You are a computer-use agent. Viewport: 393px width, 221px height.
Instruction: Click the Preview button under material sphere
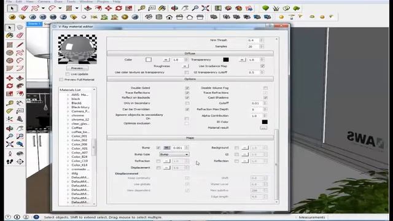[x=77, y=68]
